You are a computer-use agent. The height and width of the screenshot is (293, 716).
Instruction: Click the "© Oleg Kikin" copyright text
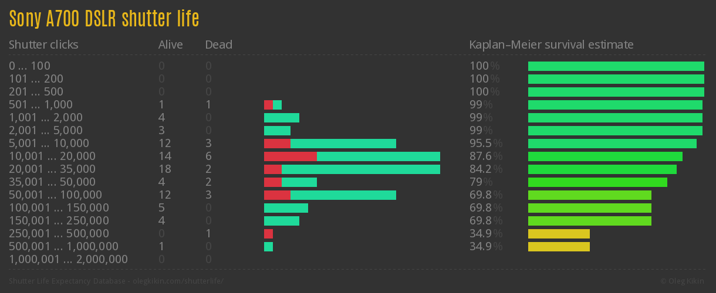coord(683,281)
